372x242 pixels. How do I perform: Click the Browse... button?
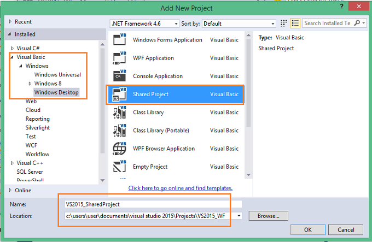click(x=269, y=216)
